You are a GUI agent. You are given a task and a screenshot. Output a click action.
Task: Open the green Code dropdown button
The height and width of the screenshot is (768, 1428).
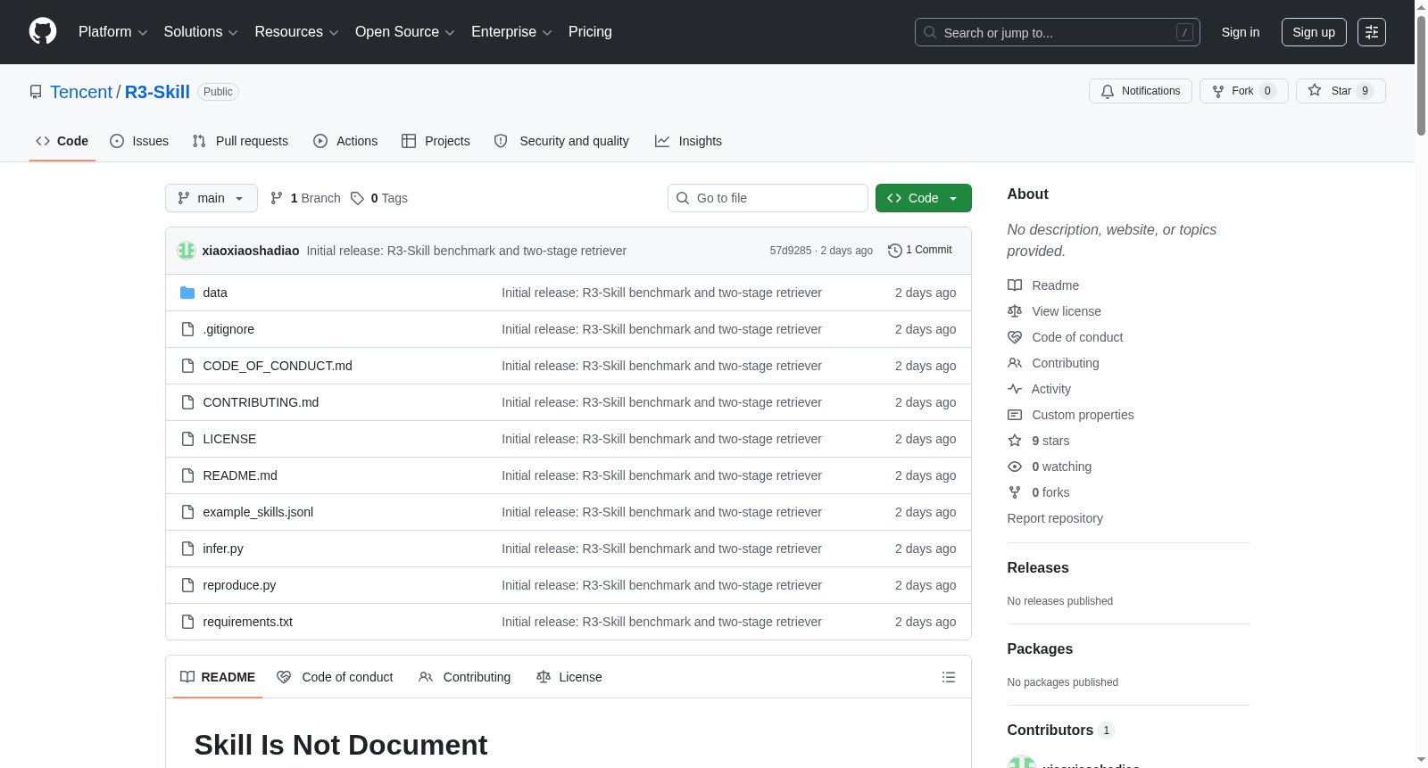924,198
